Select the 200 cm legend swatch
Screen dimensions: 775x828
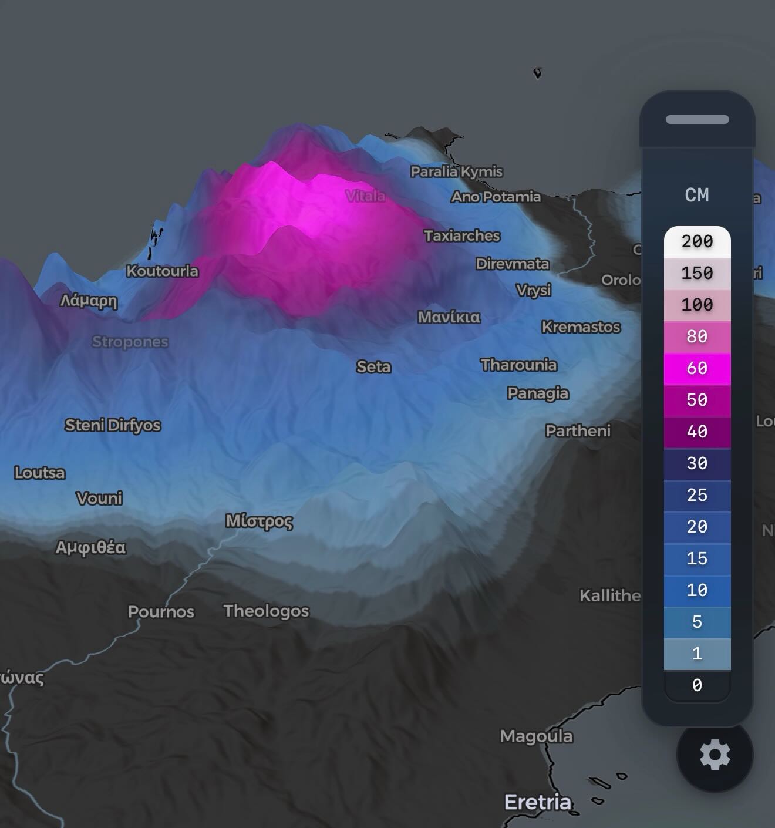[x=697, y=241]
